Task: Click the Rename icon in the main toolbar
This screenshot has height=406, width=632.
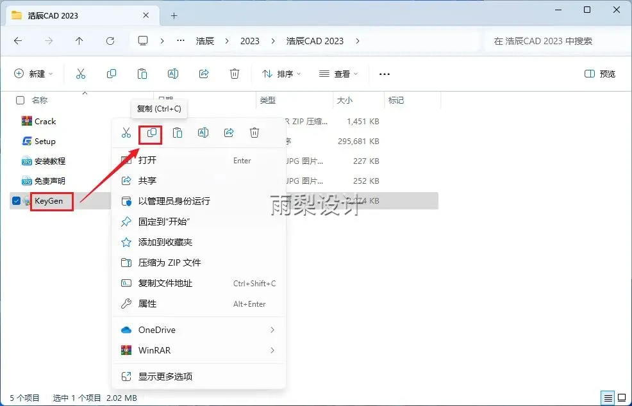Action: tap(173, 74)
